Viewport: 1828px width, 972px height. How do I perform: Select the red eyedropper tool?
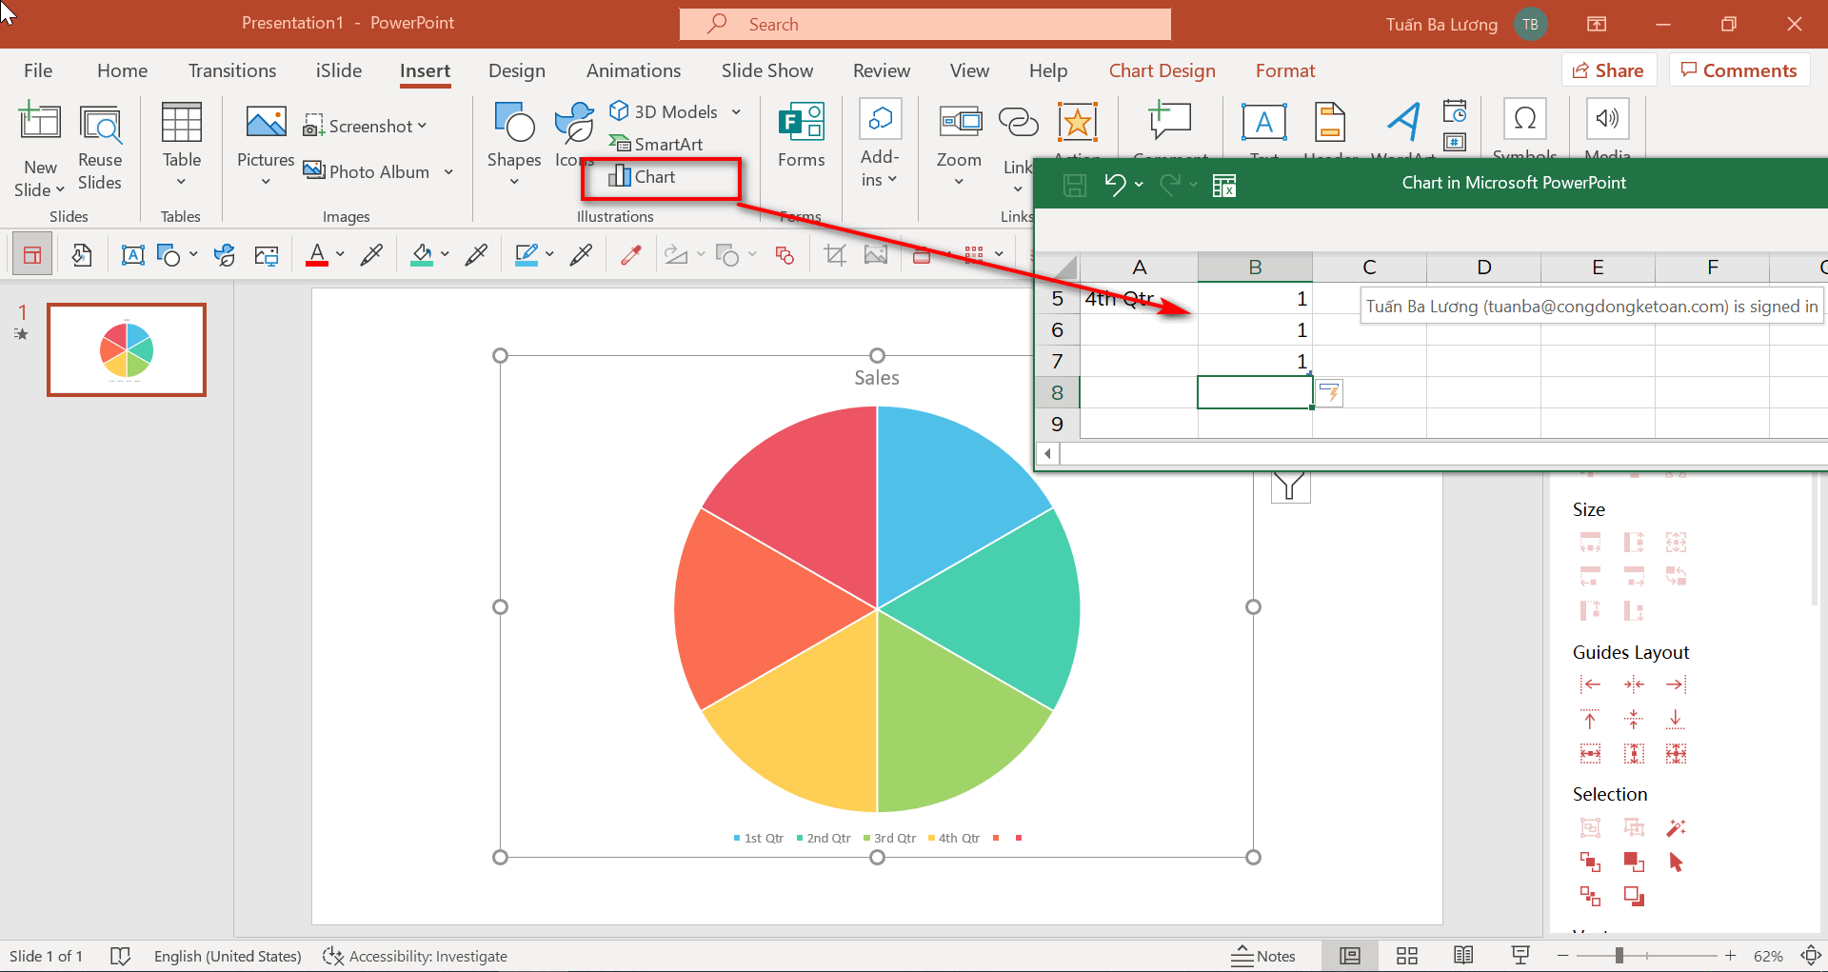point(630,254)
